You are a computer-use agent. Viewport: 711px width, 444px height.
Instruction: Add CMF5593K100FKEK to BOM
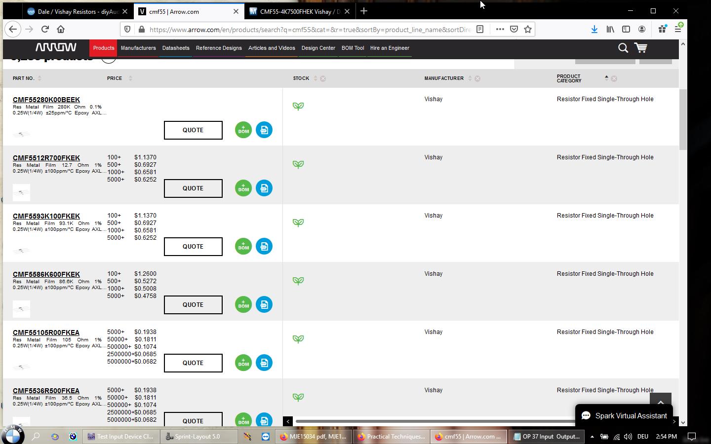point(243,246)
